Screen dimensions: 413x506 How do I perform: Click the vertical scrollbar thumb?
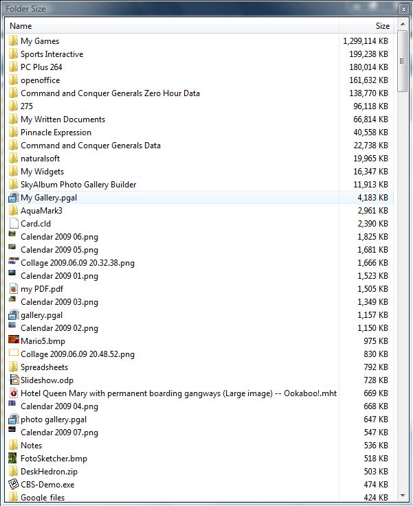click(403, 61)
